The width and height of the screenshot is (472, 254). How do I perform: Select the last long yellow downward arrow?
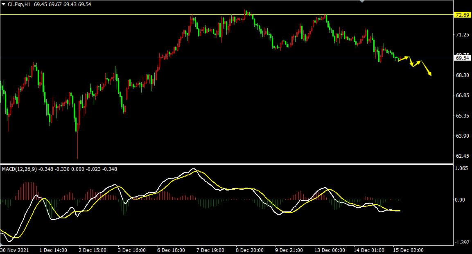tap(426, 68)
